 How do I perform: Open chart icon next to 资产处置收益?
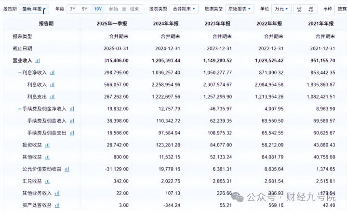coord(57,205)
